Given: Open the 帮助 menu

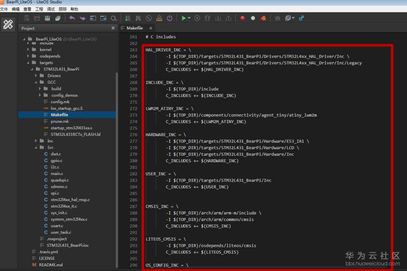Looking at the screenshot, I should click(x=74, y=9).
